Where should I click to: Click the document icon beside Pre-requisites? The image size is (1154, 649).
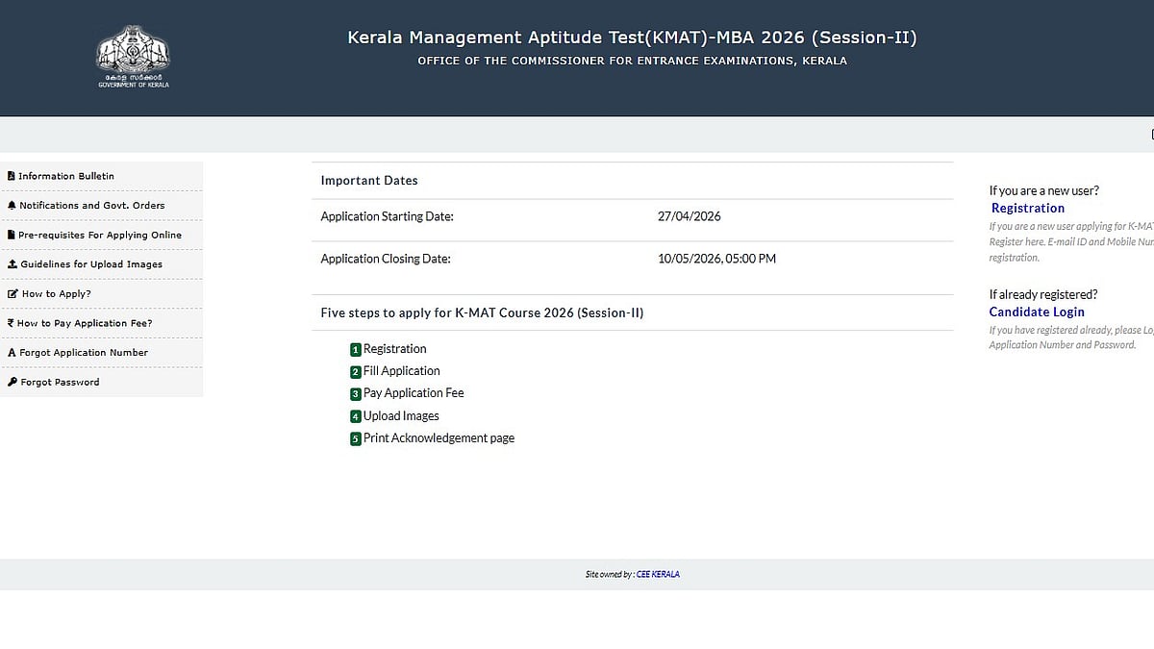[12, 235]
